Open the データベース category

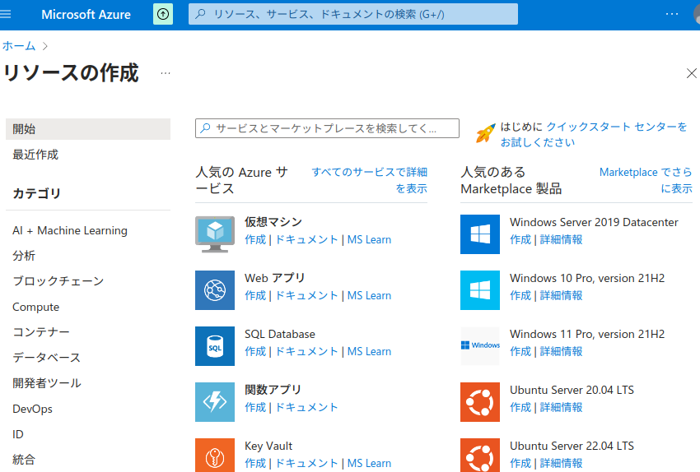pos(46,358)
